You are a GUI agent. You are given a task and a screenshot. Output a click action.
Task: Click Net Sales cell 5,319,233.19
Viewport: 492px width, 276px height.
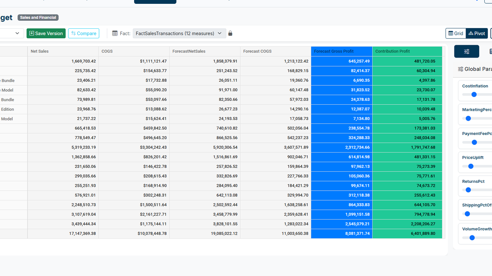[63, 148]
